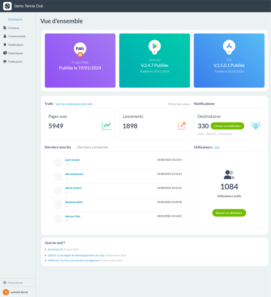Click the Android Google Play icon
Image resolution: width=271 pixels, height=297 pixels.
[x=154, y=46]
